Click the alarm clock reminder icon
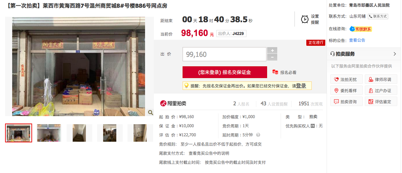 click(305, 20)
